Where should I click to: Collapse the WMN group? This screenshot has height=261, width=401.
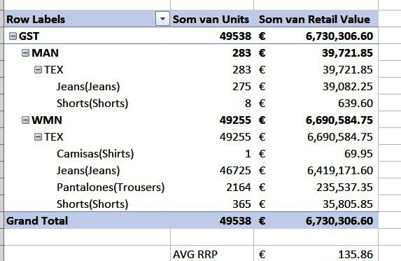tap(25, 120)
